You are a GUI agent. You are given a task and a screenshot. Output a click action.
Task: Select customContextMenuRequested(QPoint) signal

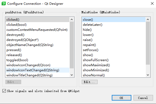[38, 30]
